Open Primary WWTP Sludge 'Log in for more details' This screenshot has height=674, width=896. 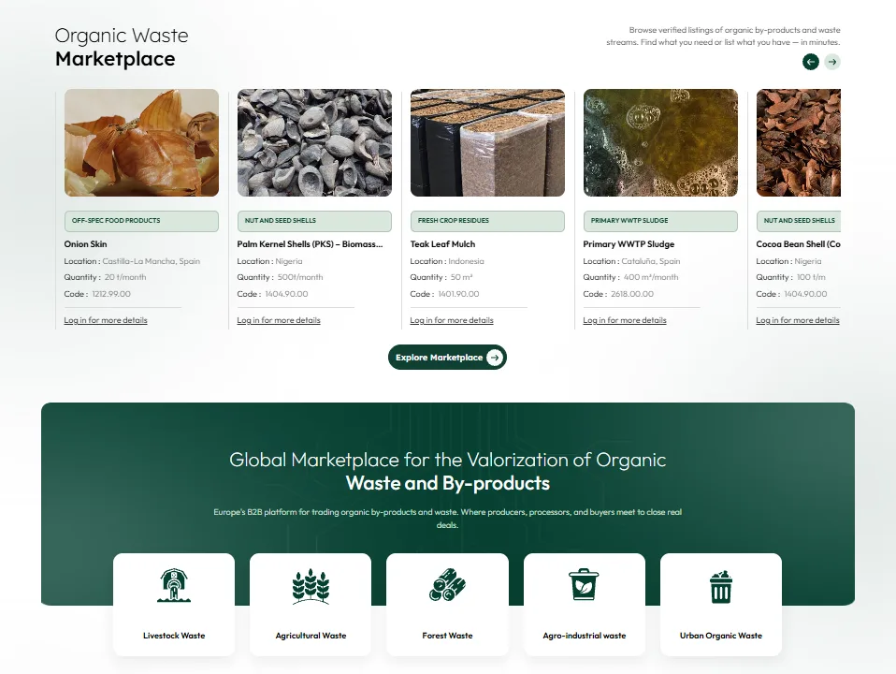click(x=625, y=320)
